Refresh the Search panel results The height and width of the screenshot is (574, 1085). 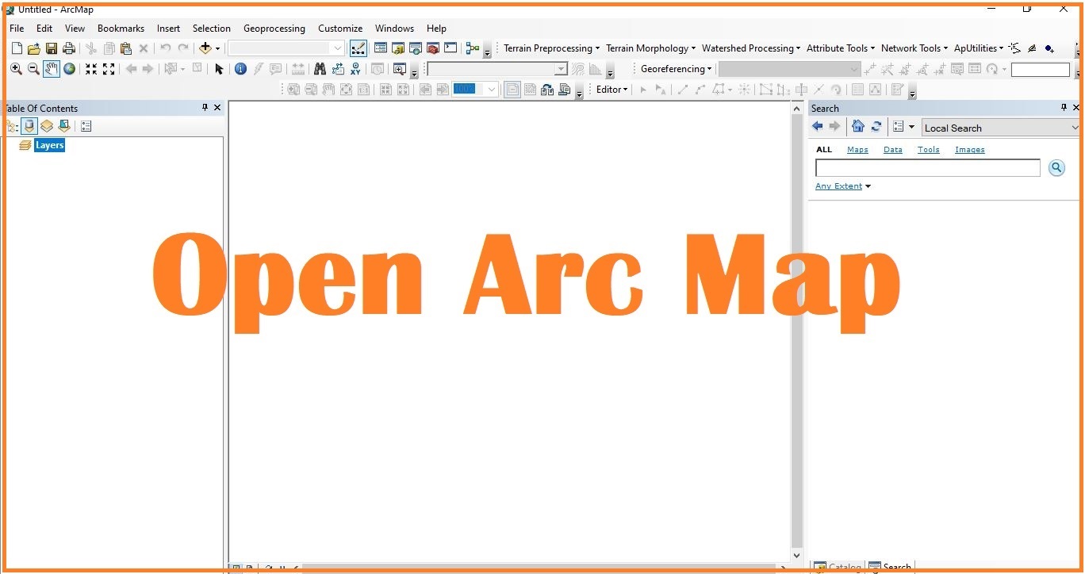coord(876,126)
